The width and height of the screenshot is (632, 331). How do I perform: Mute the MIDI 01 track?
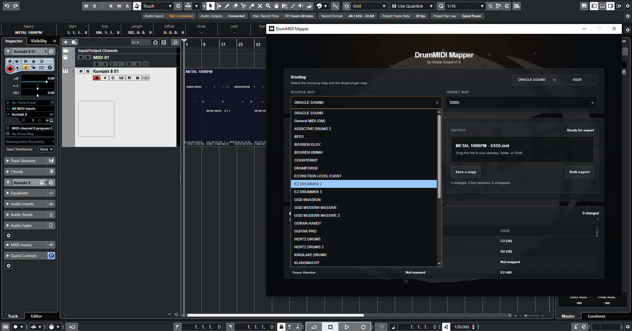point(81,58)
